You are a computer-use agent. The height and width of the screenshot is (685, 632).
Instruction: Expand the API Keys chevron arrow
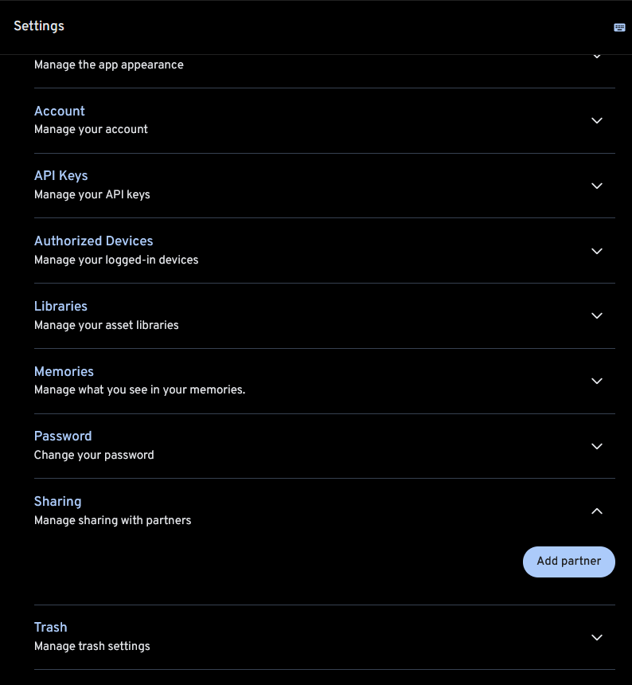(x=597, y=186)
